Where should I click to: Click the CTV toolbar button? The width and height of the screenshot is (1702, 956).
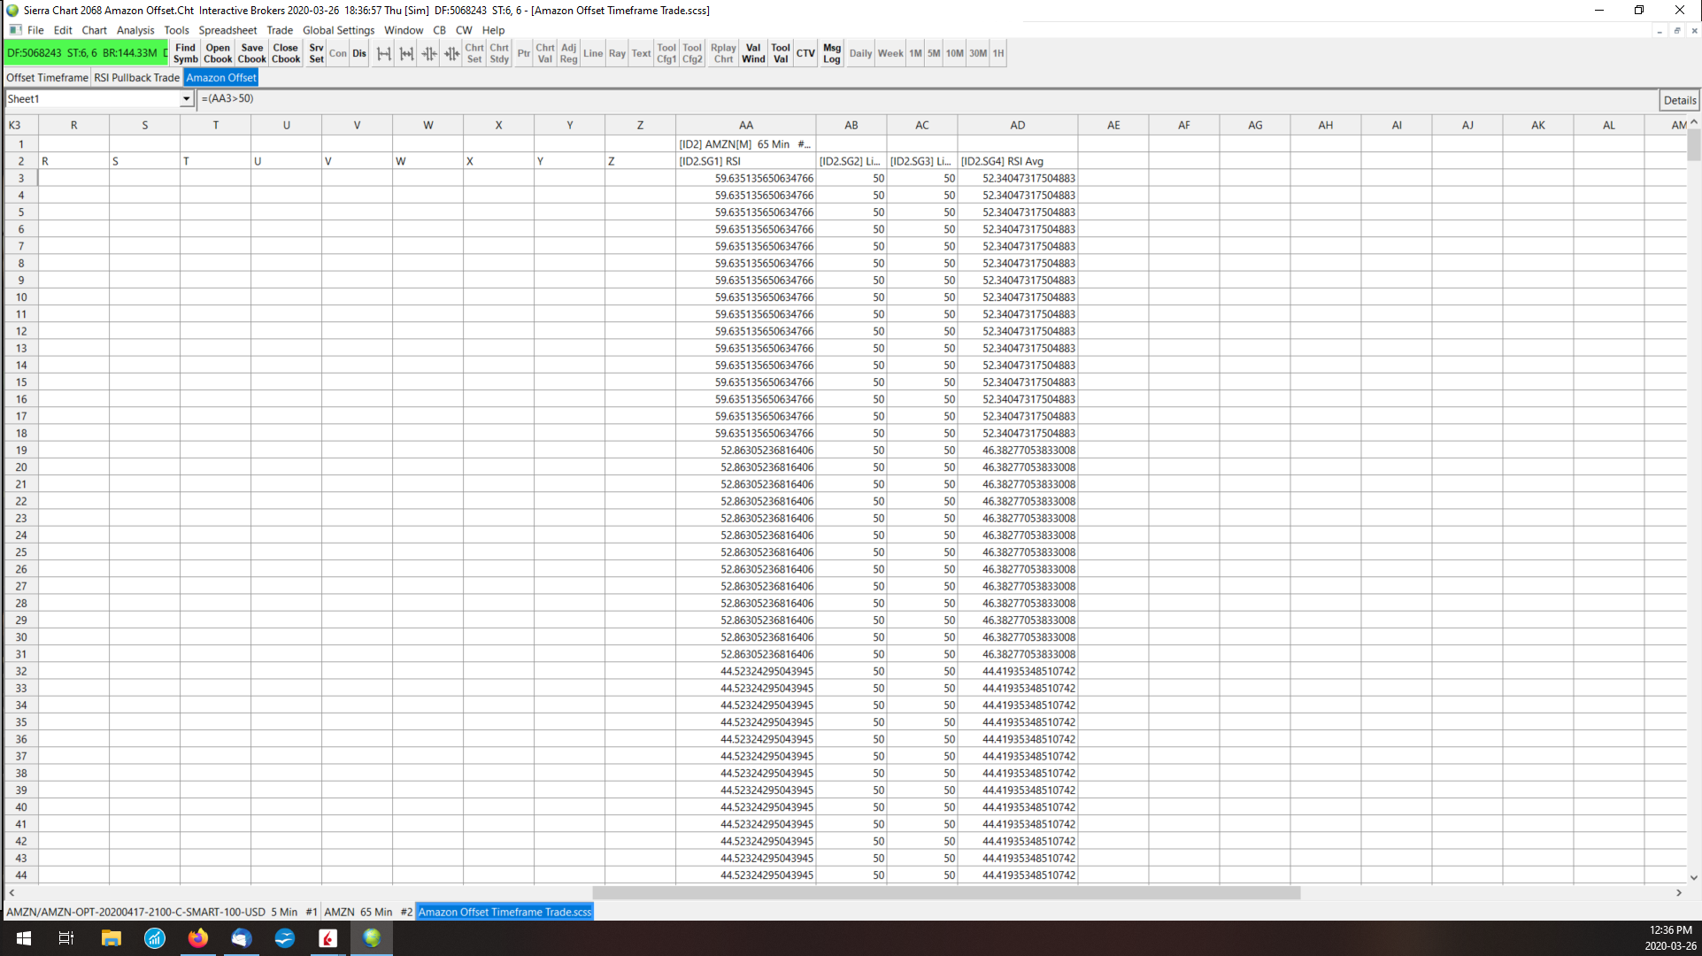tap(805, 53)
